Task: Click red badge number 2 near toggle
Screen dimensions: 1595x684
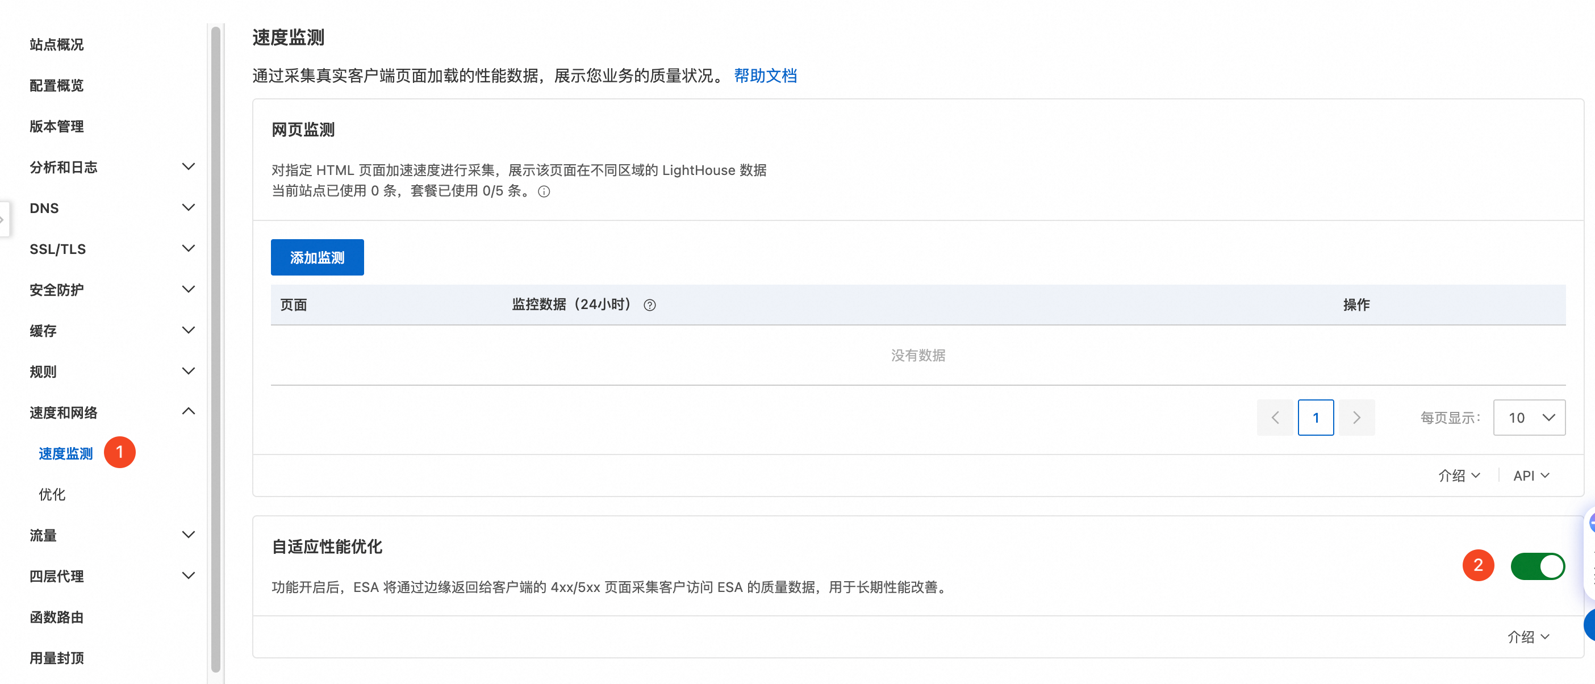Action: (1477, 565)
